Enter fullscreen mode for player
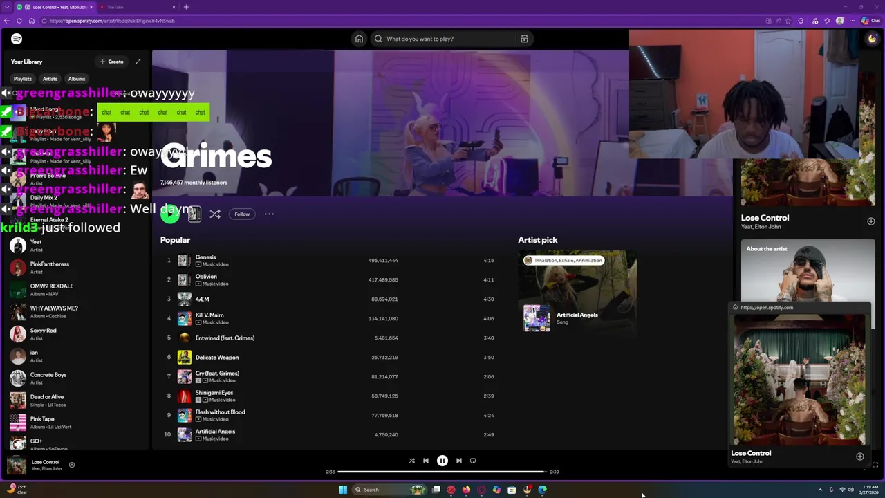 point(875,465)
